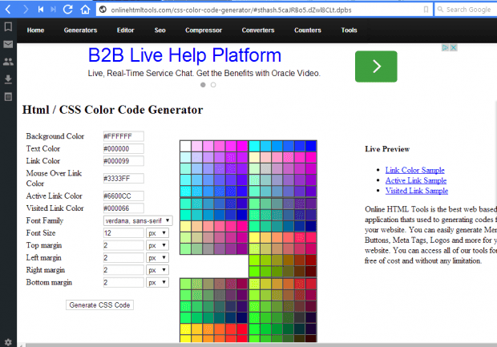This screenshot has height=347, width=497.
Task: Expand the Font Family dropdown
Action: point(138,220)
